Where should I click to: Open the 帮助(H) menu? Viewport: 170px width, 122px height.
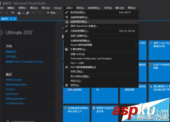point(132,8)
